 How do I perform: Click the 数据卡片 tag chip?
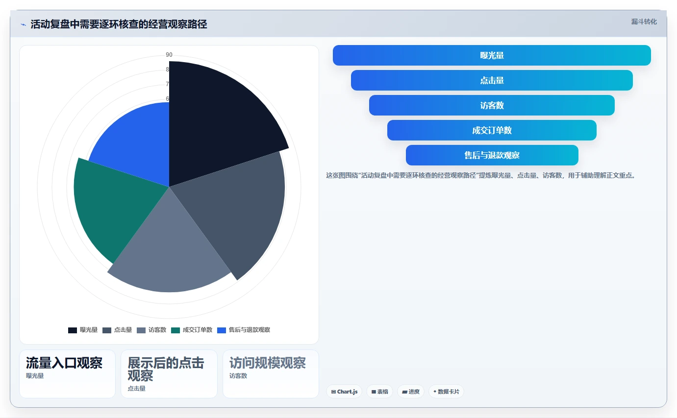point(446,392)
